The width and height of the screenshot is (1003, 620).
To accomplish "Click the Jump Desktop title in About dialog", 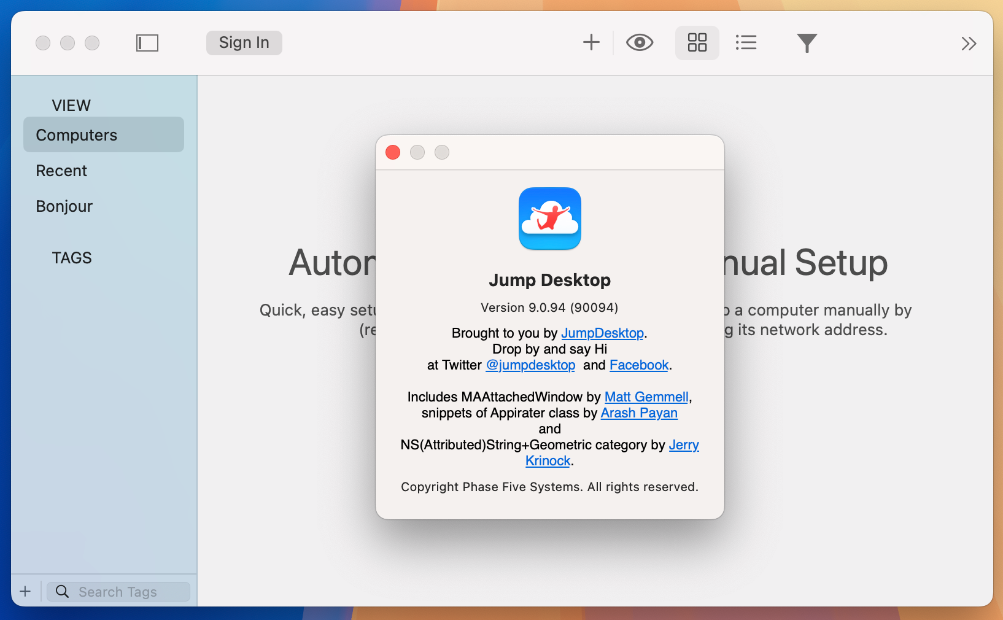I will tap(549, 280).
